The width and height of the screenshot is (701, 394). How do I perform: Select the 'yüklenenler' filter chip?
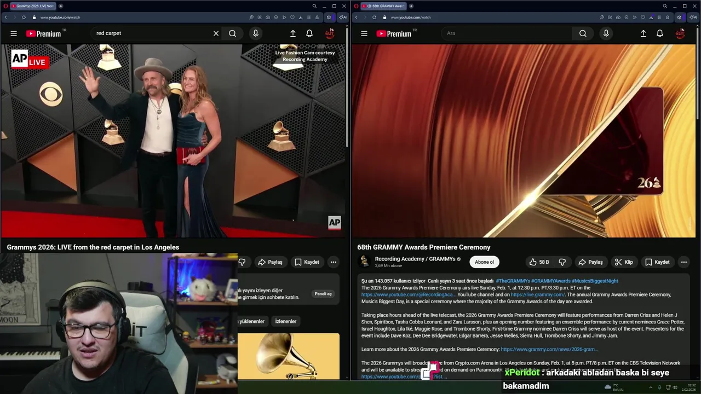tap(252, 321)
